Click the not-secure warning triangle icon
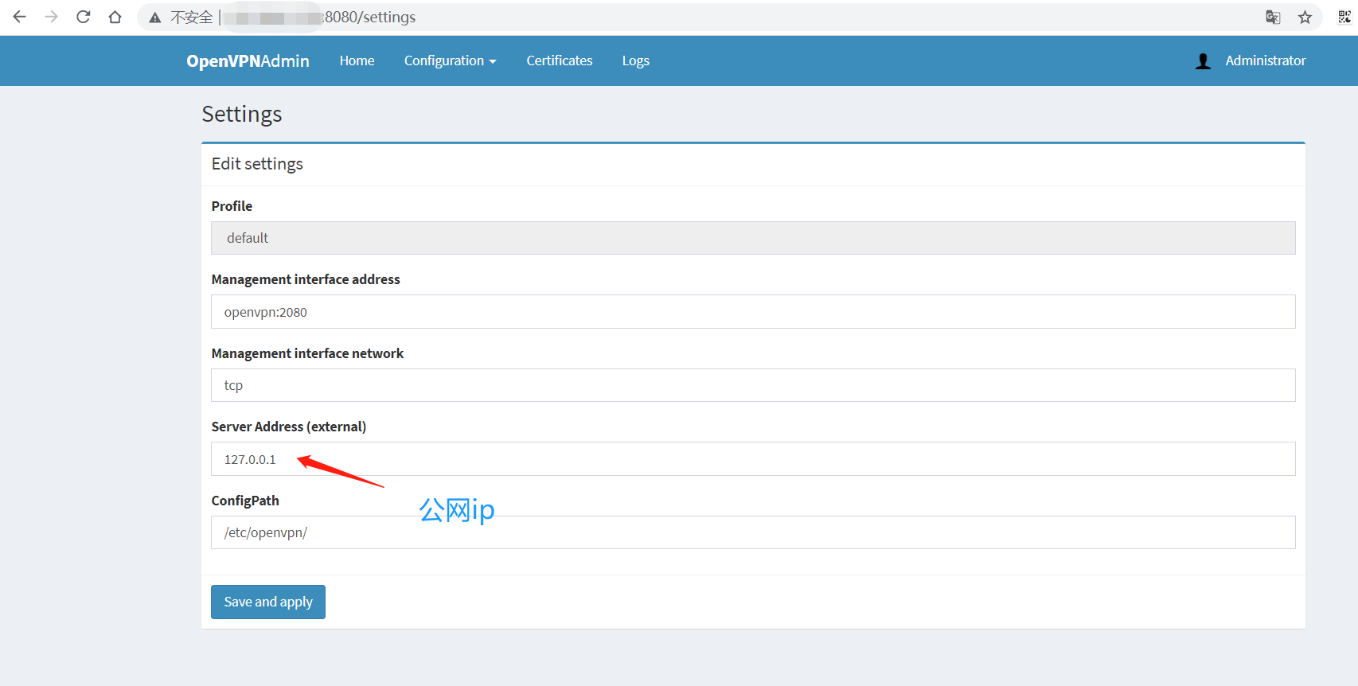The width and height of the screenshot is (1358, 686). click(155, 18)
